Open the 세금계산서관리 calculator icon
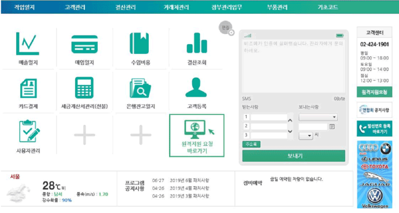This screenshot has width=399, height=213. [x=84, y=88]
